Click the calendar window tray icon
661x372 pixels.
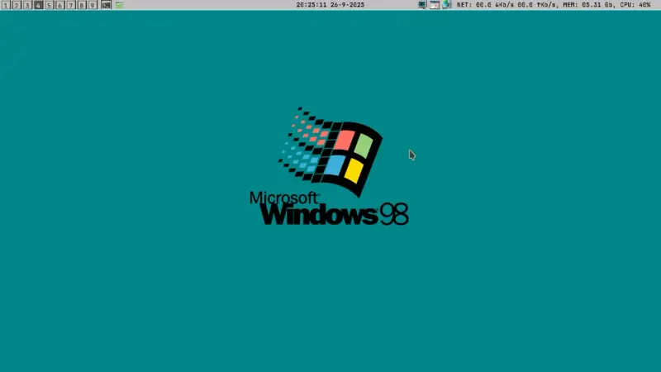pyautogui.click(x=435, y=5)
